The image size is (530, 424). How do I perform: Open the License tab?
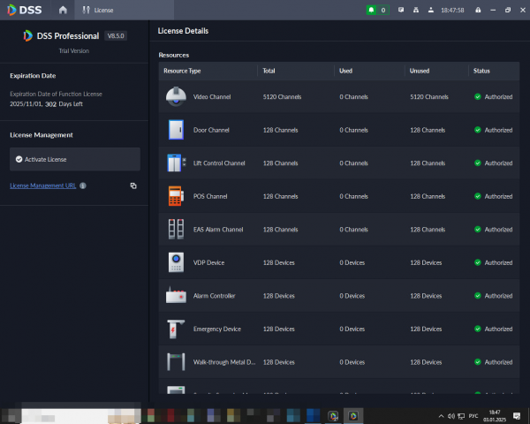point(124,10)
